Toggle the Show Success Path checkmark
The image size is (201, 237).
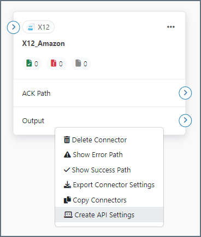[67, 170]
